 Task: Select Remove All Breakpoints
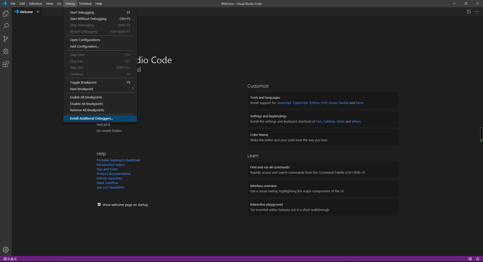[x=100, y=110]
